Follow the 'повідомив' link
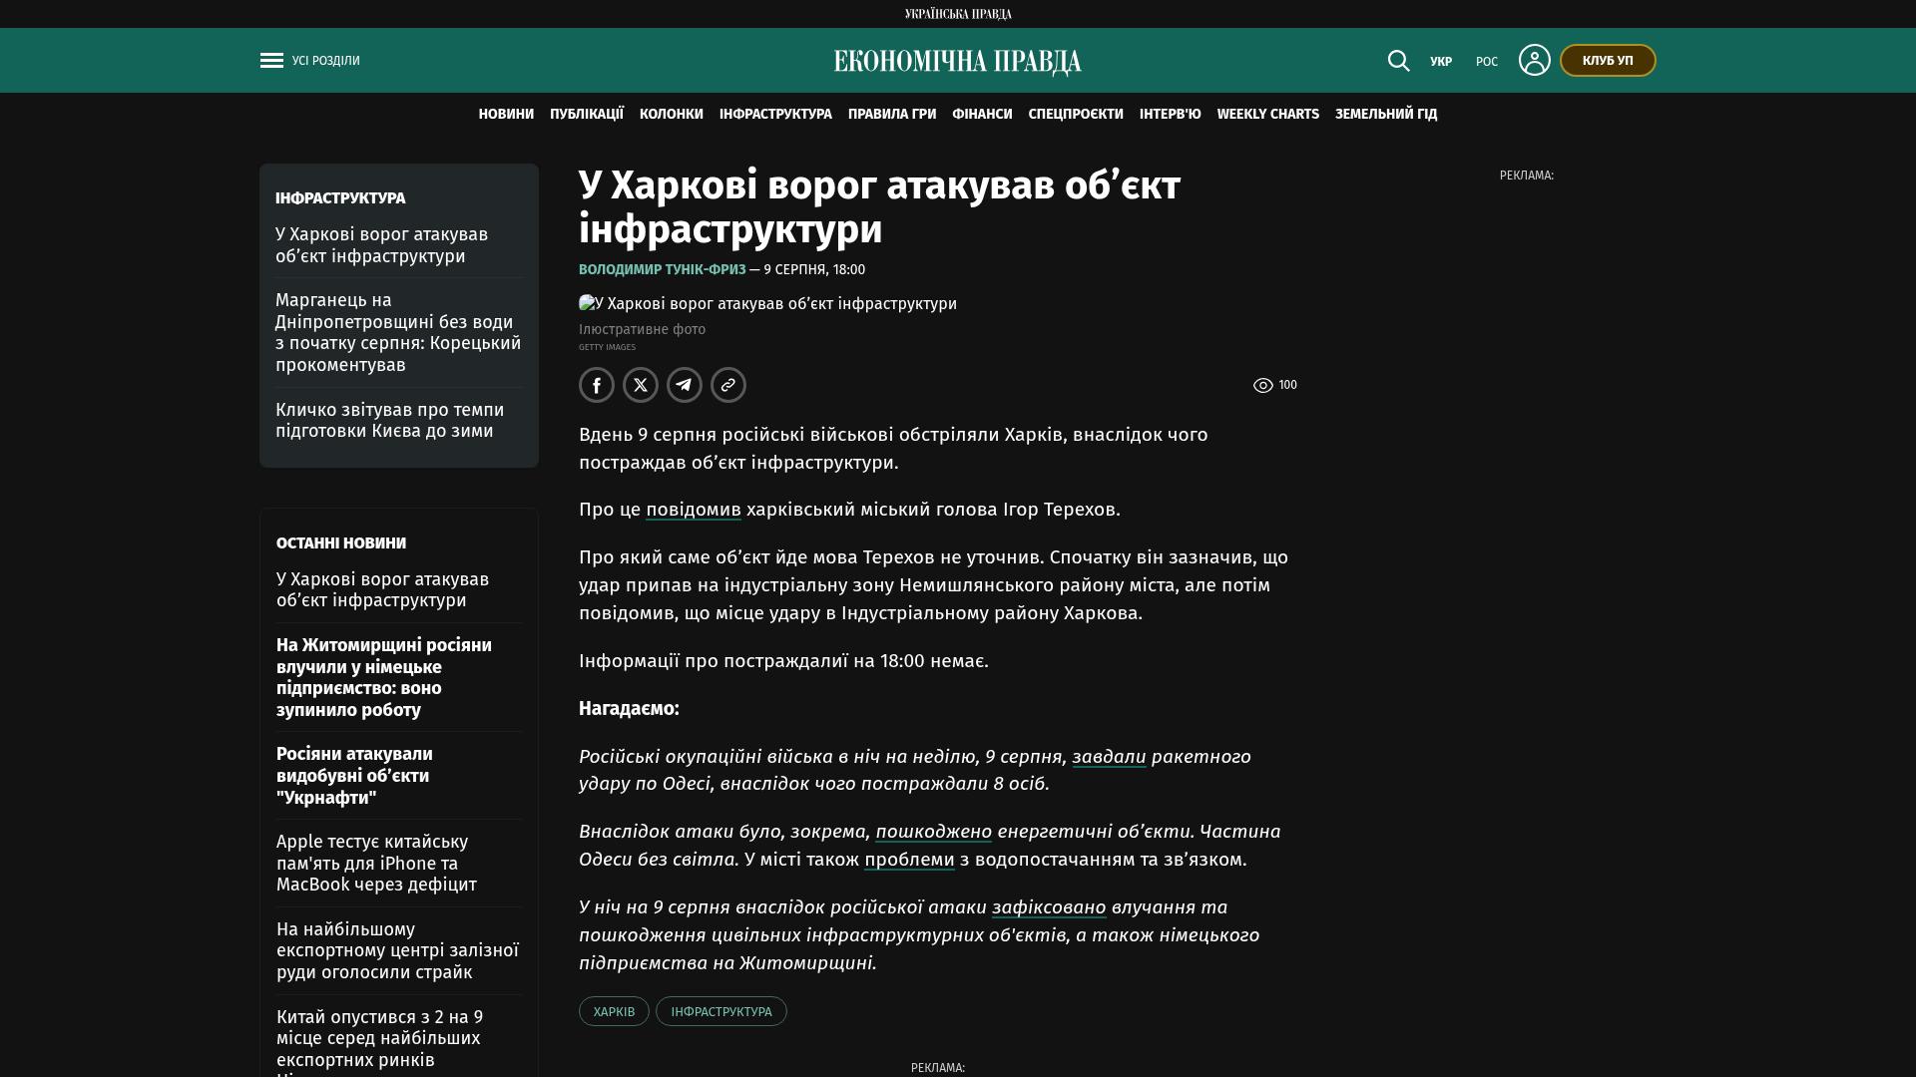 click(x=694, y=510)
